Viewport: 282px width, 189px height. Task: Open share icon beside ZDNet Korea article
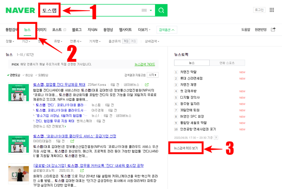(x=147, y=84)
